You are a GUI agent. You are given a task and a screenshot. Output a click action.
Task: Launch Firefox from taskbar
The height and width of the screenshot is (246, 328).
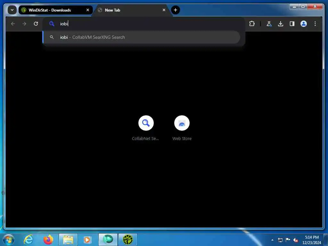48,240
